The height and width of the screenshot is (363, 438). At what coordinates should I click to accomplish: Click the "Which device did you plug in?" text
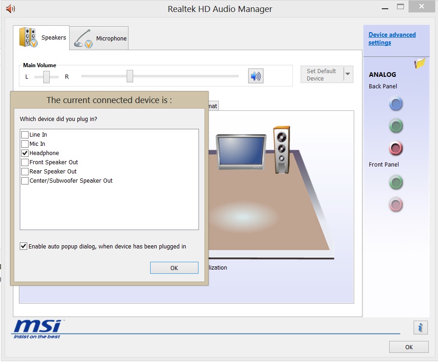[58, 119]
